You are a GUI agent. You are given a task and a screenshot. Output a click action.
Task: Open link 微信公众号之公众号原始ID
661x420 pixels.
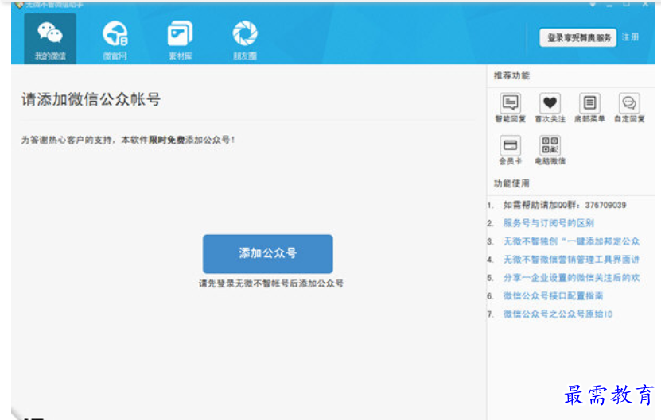click(558, 314)
